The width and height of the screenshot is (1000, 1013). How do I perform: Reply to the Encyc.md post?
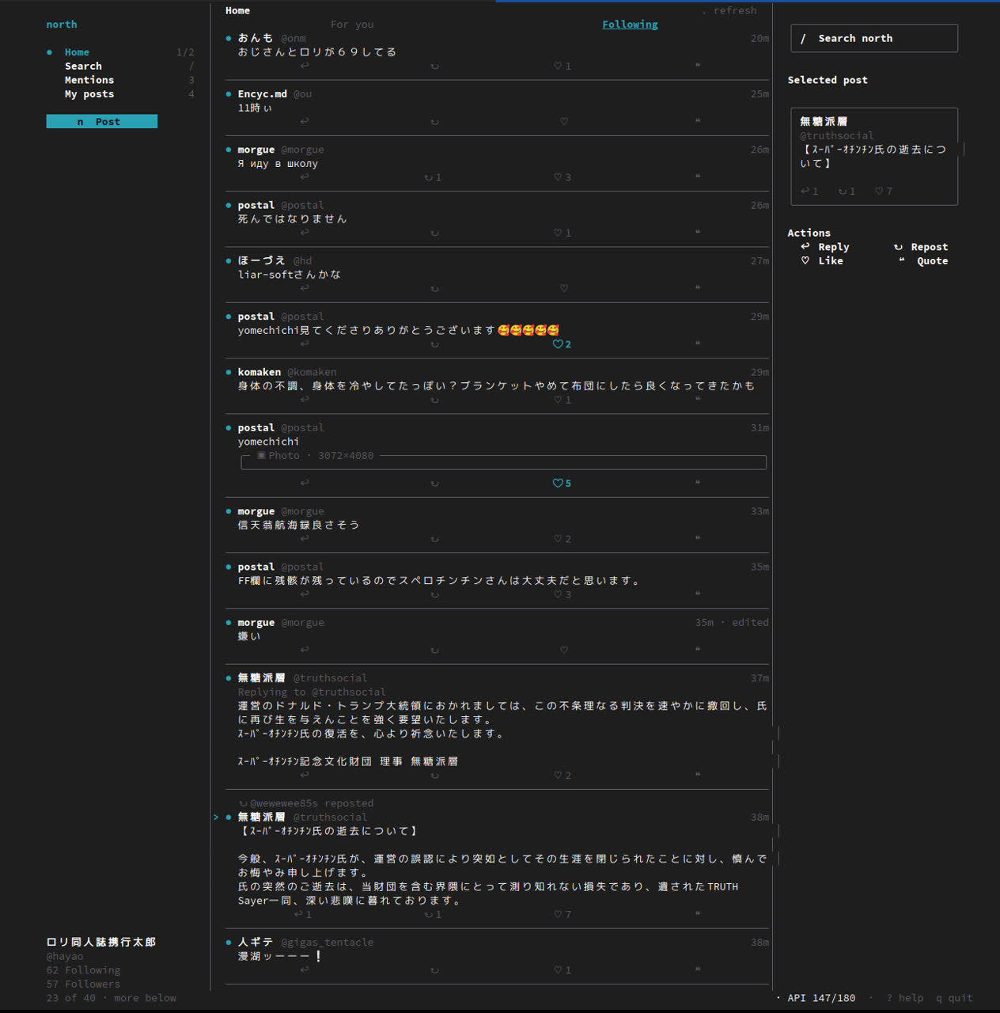305,121
